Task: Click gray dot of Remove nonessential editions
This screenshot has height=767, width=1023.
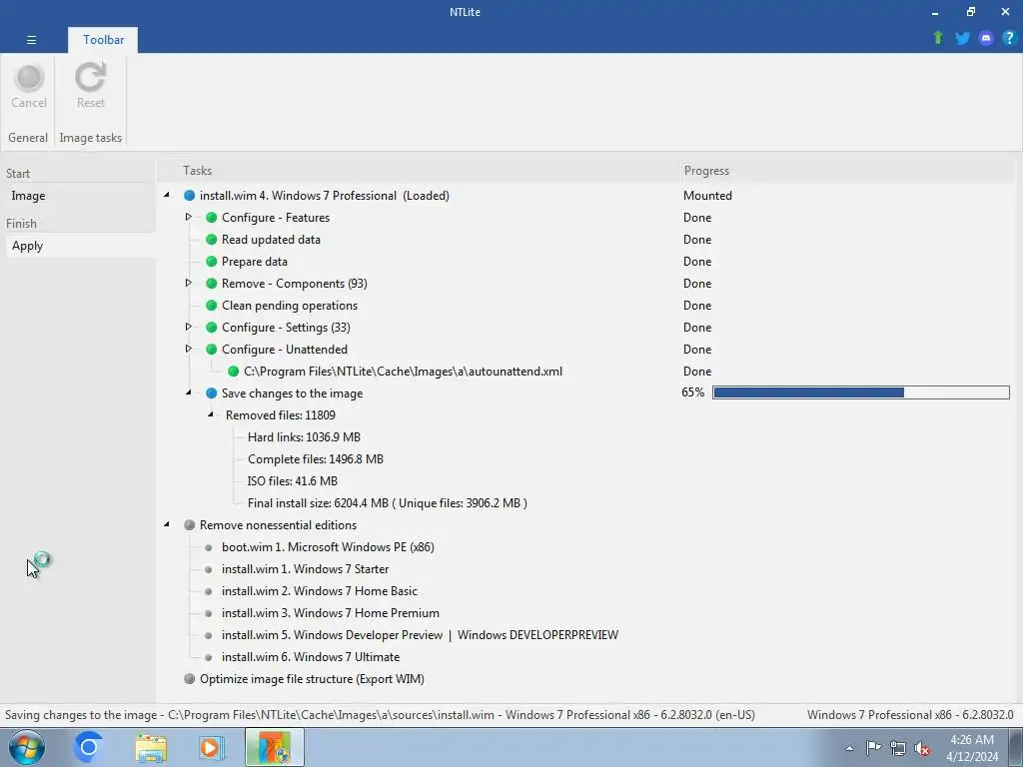Action: click(x=189, y=525)
